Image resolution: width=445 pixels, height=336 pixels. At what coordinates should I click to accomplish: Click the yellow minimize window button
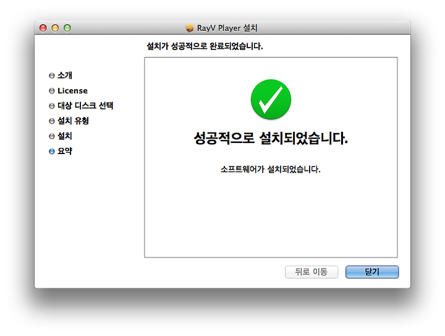coord(55,28)
